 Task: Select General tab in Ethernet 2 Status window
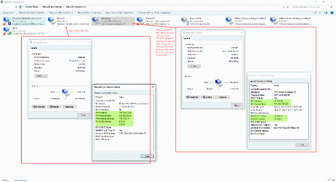pos(187,38)
